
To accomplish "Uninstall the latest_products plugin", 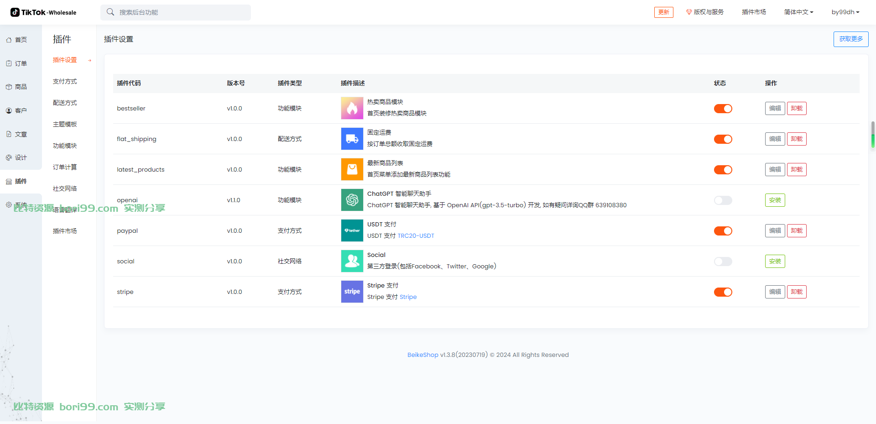I will pos(797,169).
